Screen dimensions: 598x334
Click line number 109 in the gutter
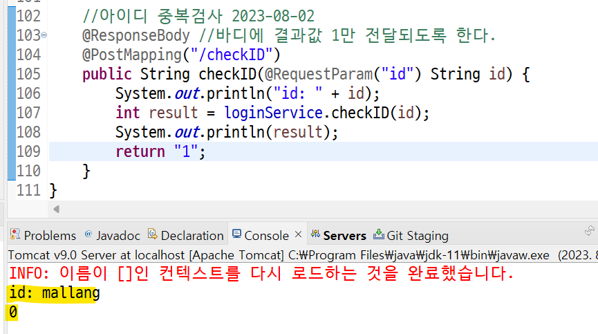pyautogui.click(x=28, y=151)
